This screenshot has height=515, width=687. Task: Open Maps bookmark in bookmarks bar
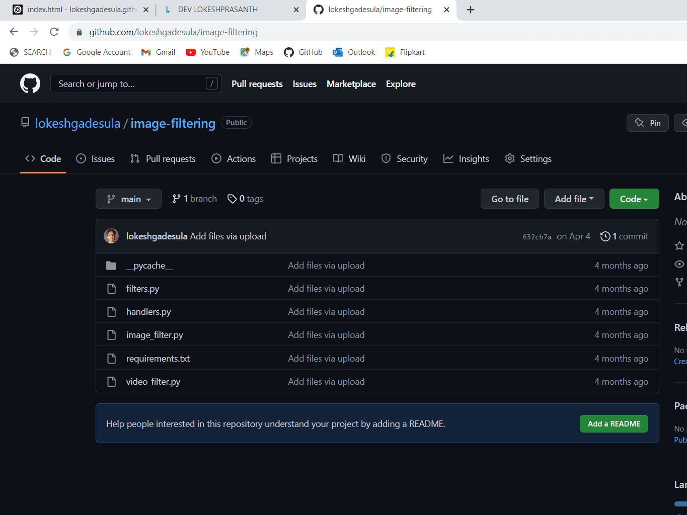257,52
